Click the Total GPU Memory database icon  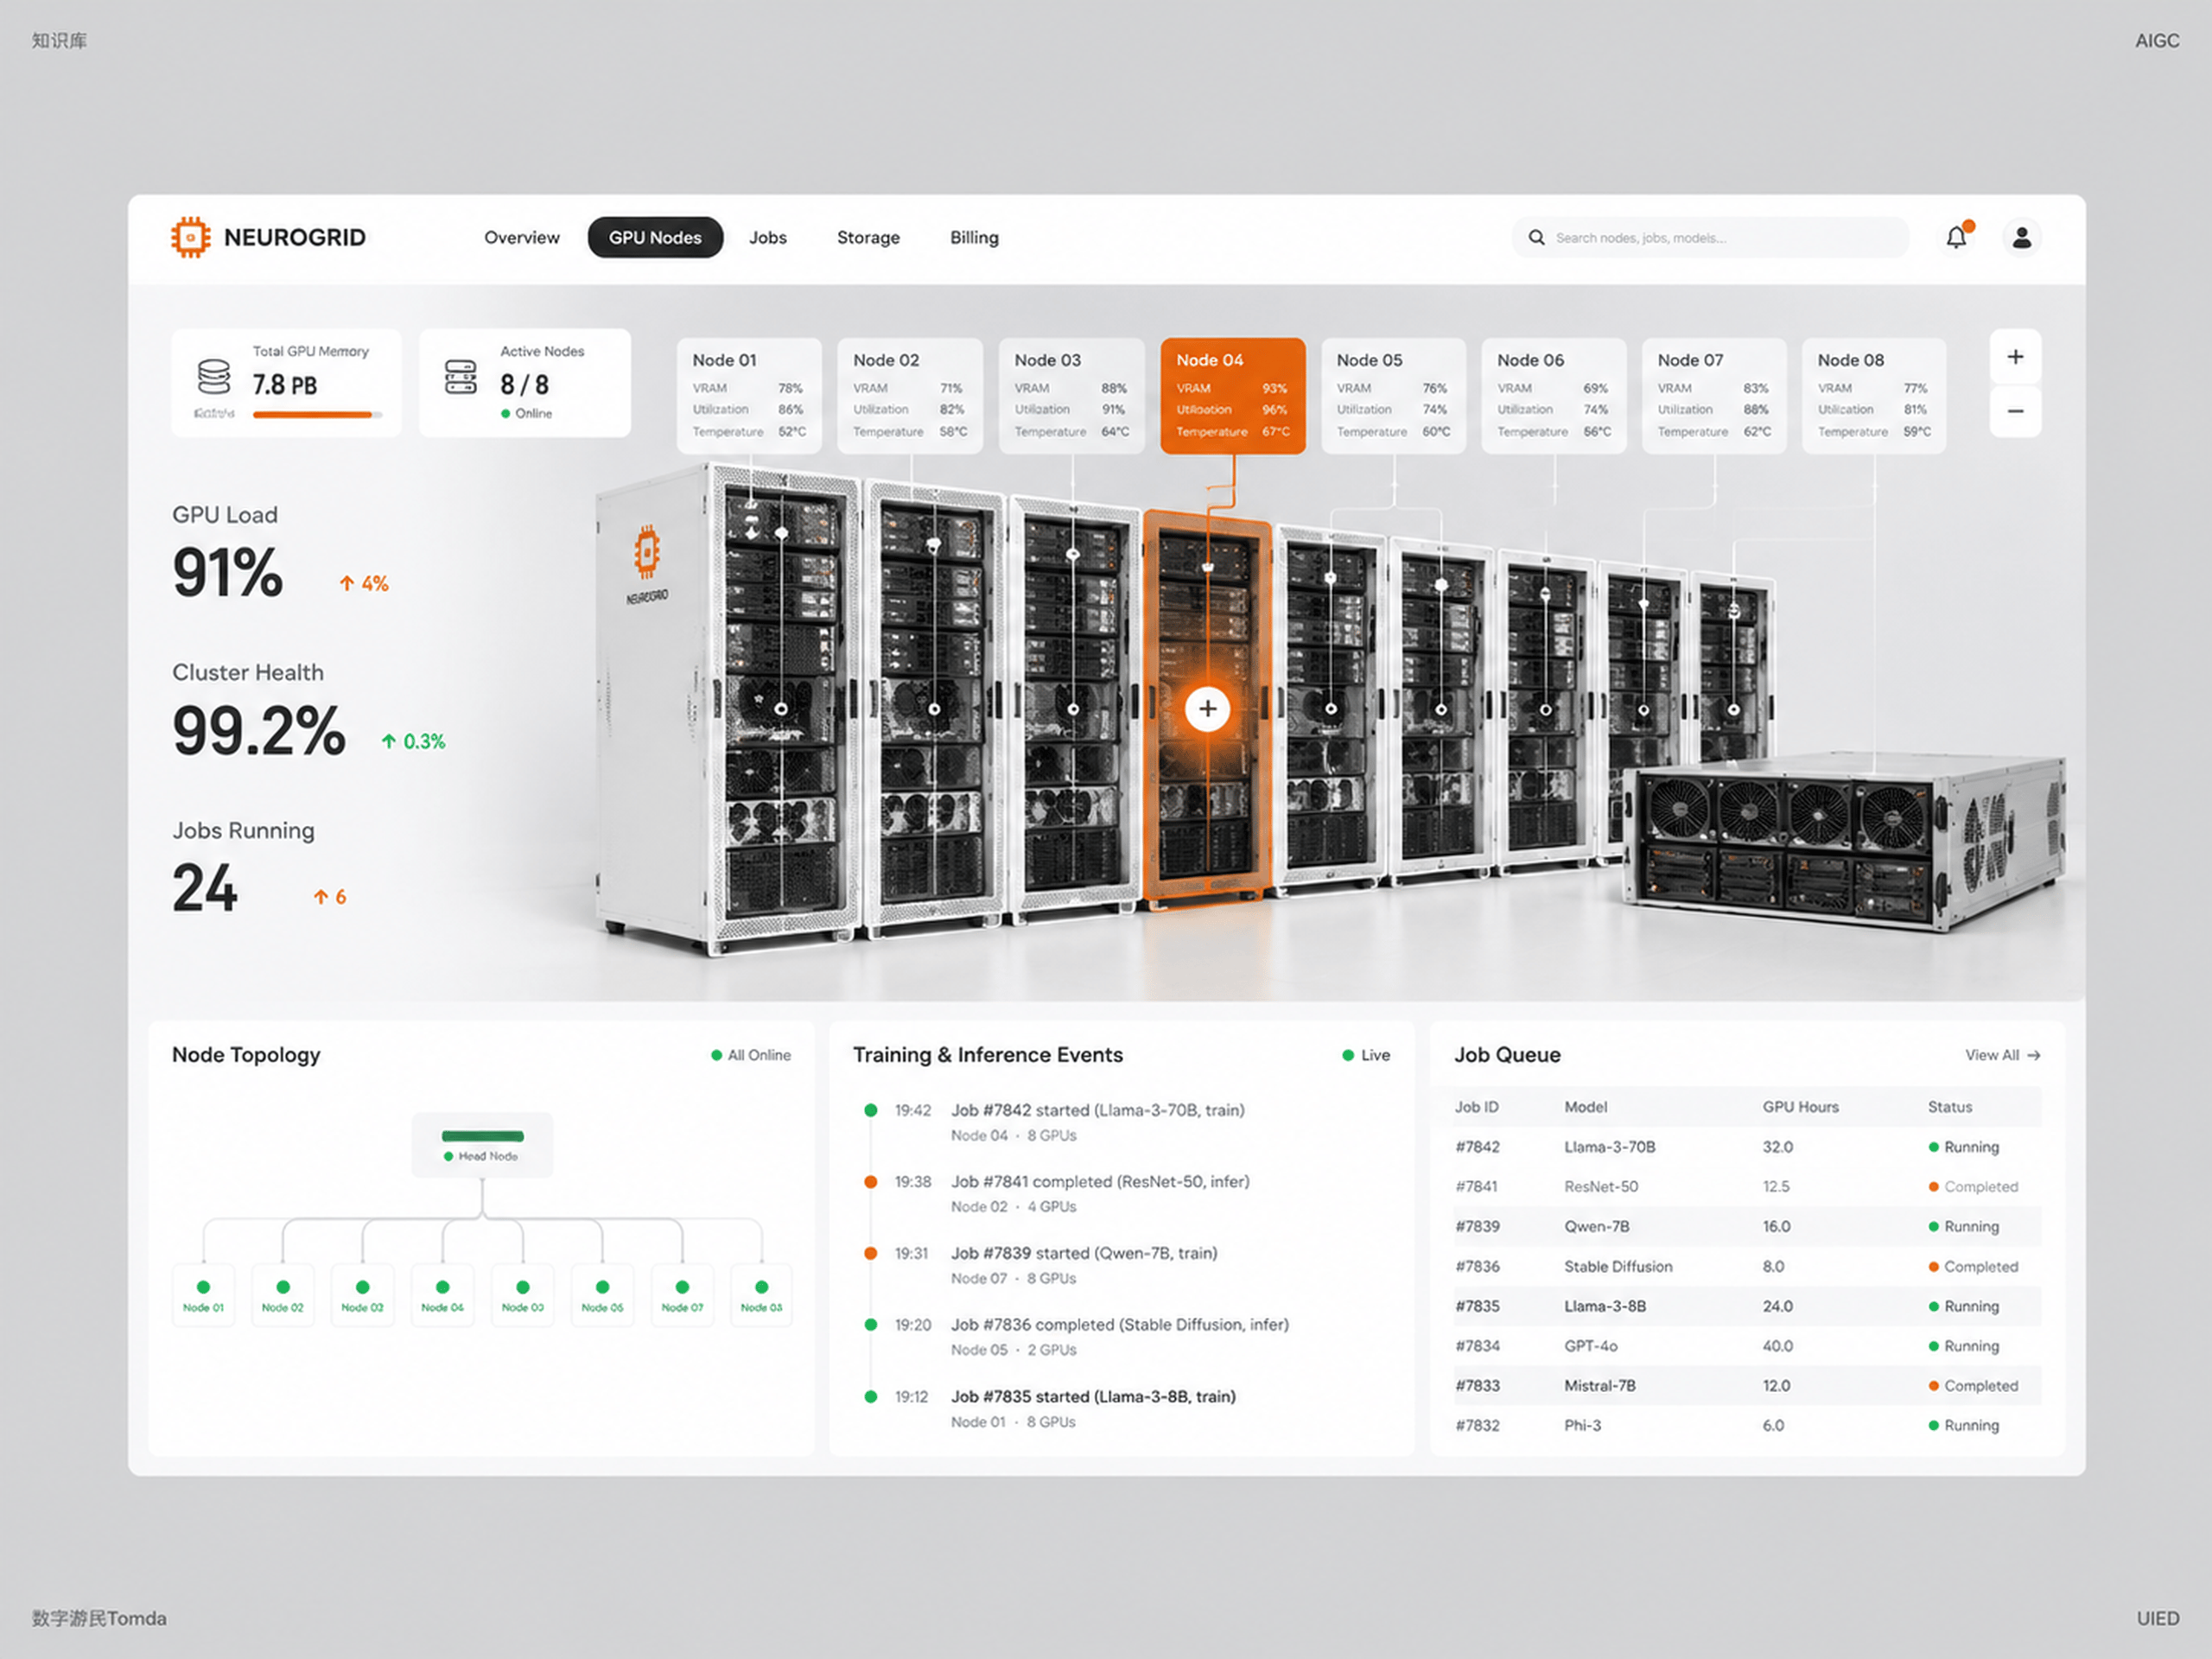pyautogui.click(x=214, y=377)
